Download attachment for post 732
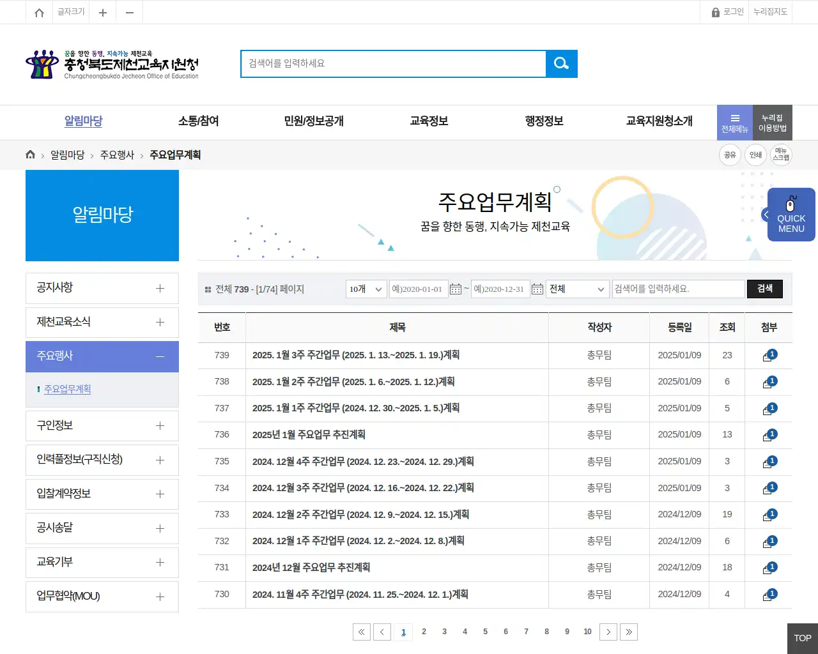 coord(769,542)
